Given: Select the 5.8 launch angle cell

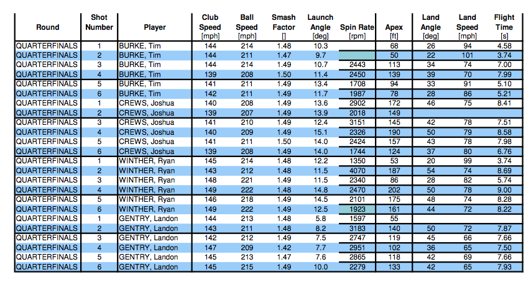Looking at the screenshot, I should (320, 219).
